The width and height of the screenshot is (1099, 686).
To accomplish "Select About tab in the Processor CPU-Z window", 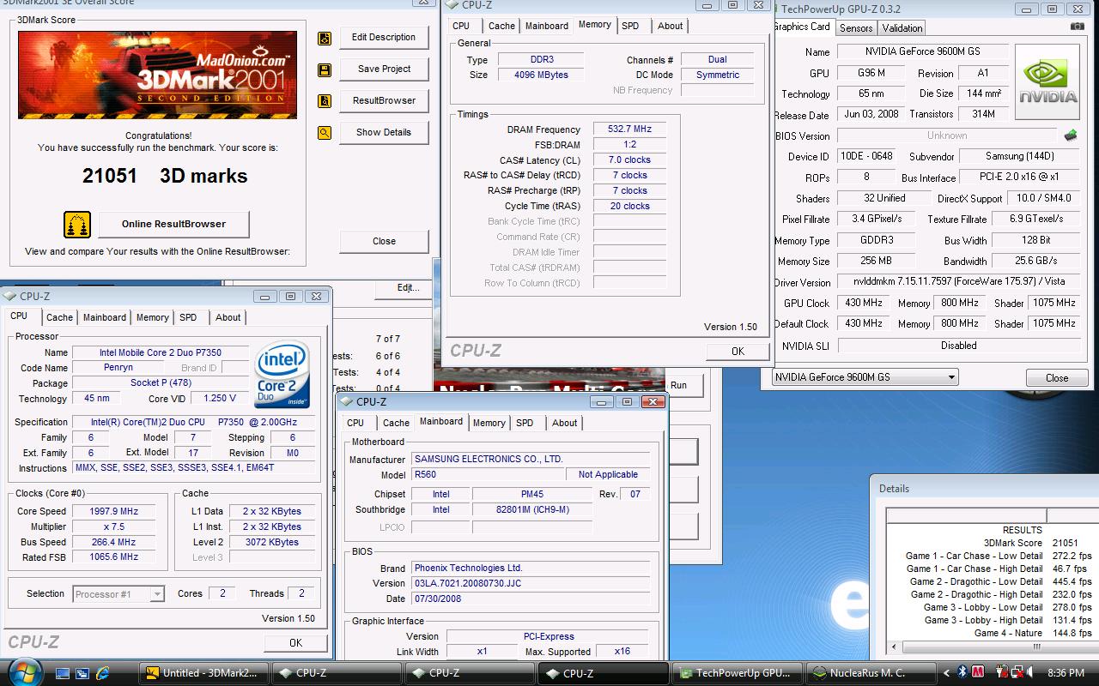I will [228, 317].
